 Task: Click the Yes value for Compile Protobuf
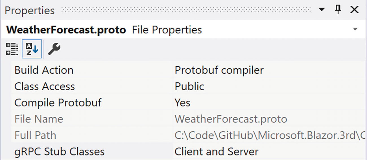click(x=182, y=103)
